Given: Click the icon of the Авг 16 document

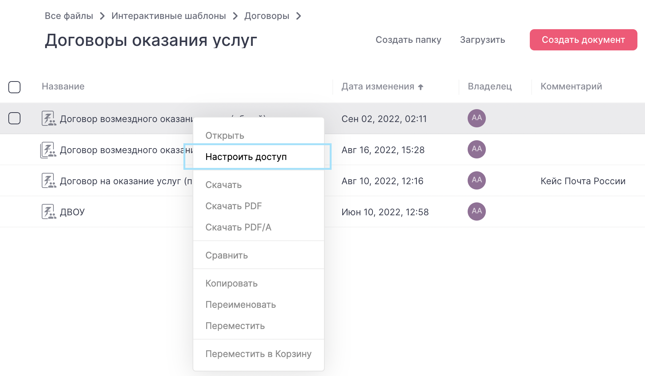Looking at the screenshot, I should pyautogui.click(x=48, y=150).
